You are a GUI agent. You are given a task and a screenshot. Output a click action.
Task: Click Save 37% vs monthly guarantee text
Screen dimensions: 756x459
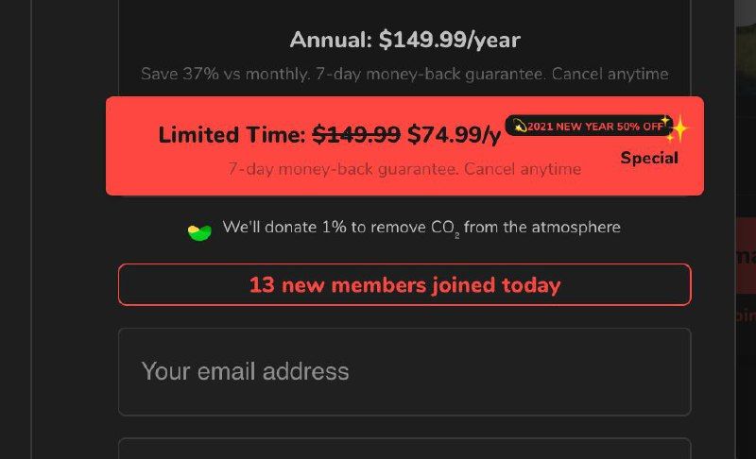404,74
